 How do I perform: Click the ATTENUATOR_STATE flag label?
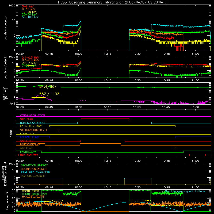(x=32, y=116)
